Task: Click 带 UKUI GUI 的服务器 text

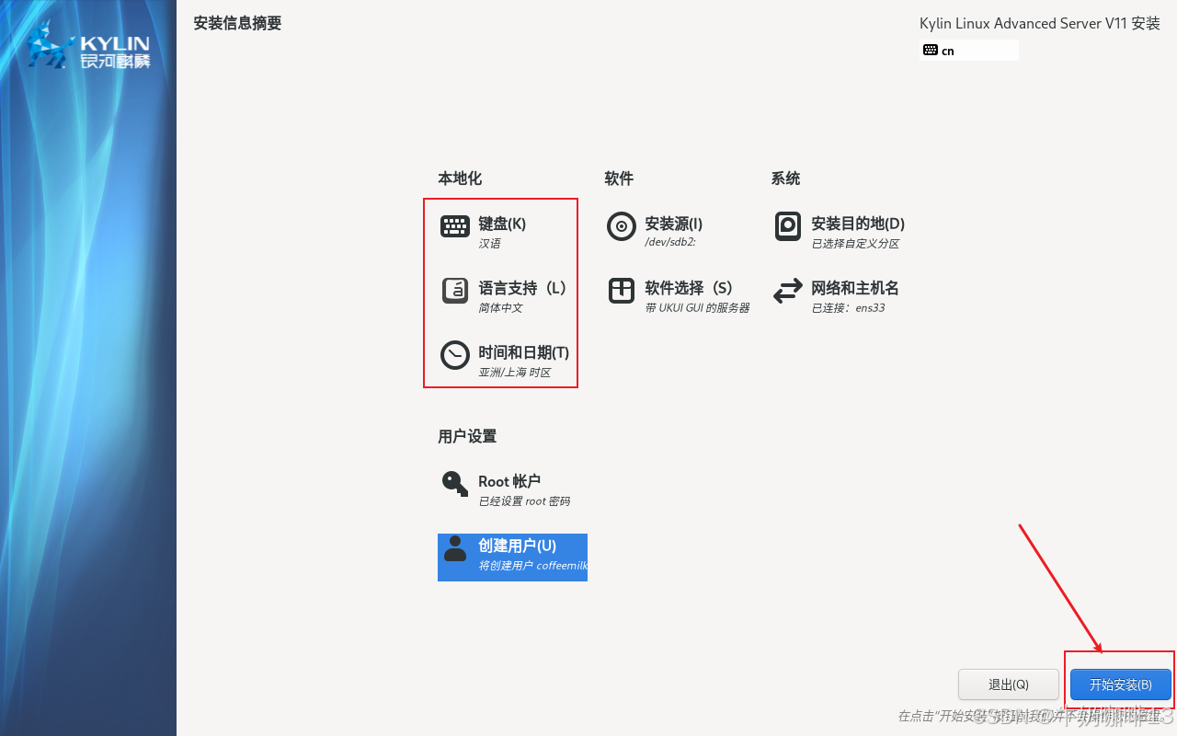Action: pyautogui.click(x=697, y=308)
